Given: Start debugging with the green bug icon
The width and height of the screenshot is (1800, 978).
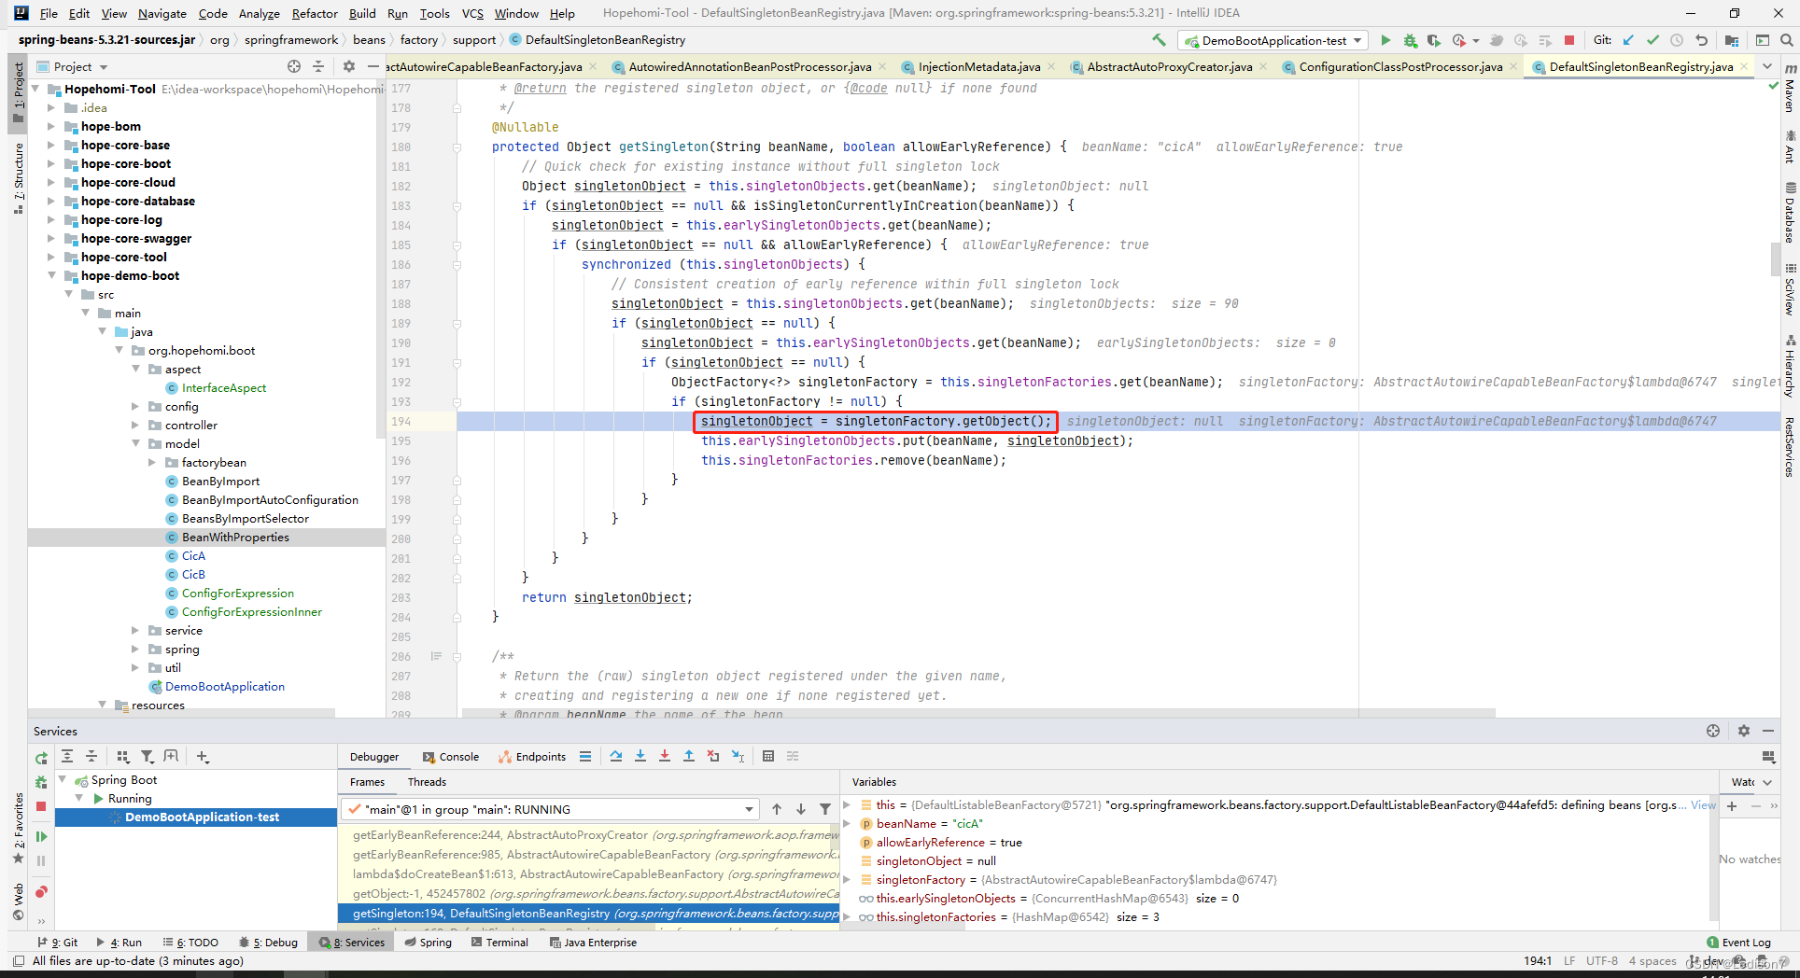Looking at the screenshot, I should tap(1410, 40).
